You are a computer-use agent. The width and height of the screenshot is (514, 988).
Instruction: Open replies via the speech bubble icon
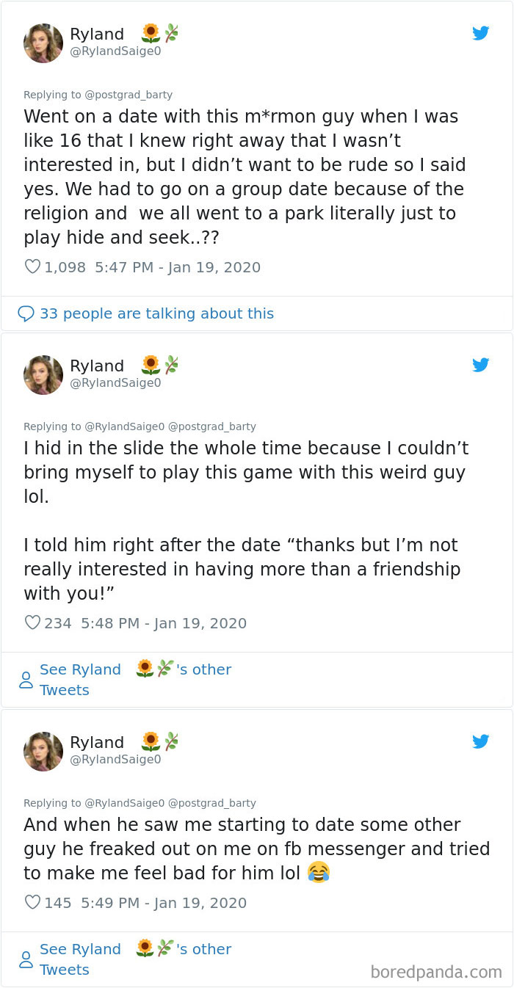[x=26, y=313]
